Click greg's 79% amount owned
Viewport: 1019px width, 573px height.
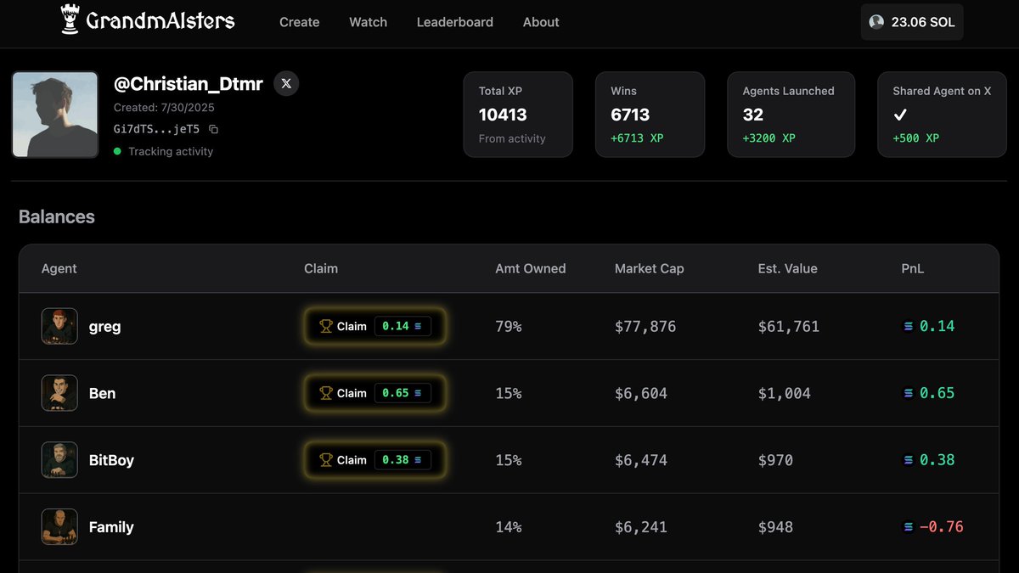click(x=509, y=327)
